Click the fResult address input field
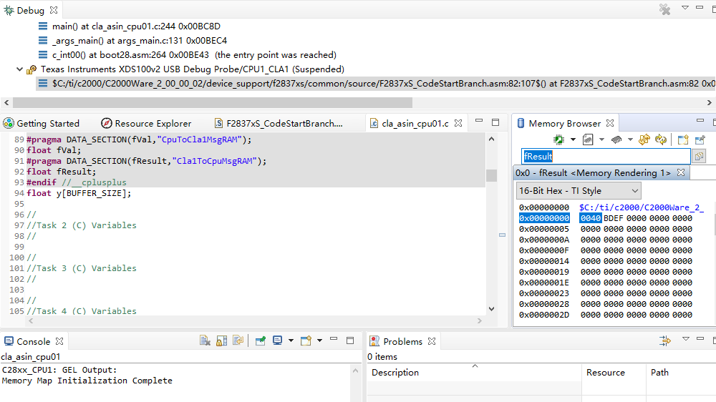Screen dimensions: 716x402 [606, 156]
